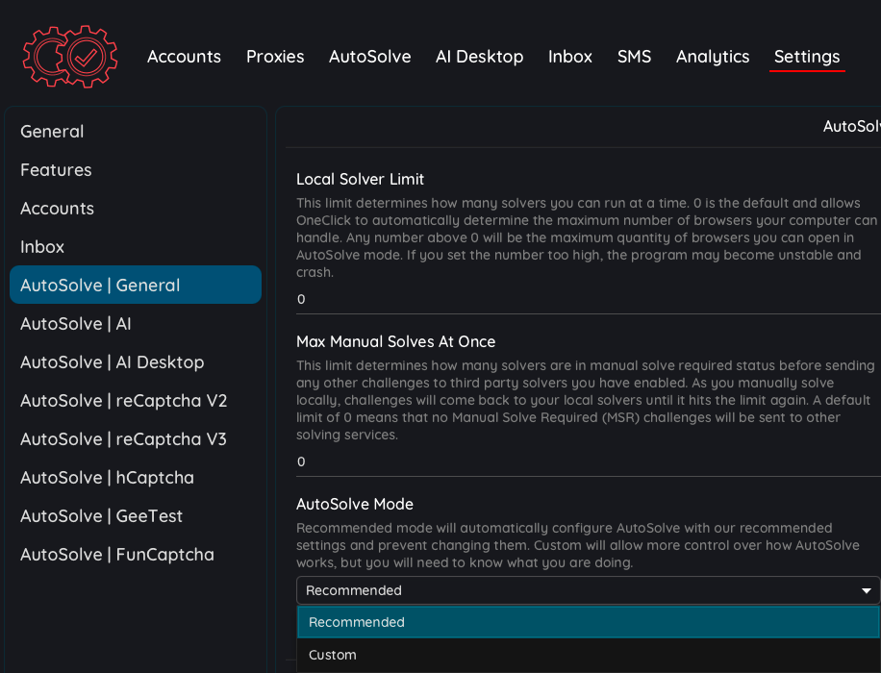Go to the AI Desktop tab

pos(479,57)
